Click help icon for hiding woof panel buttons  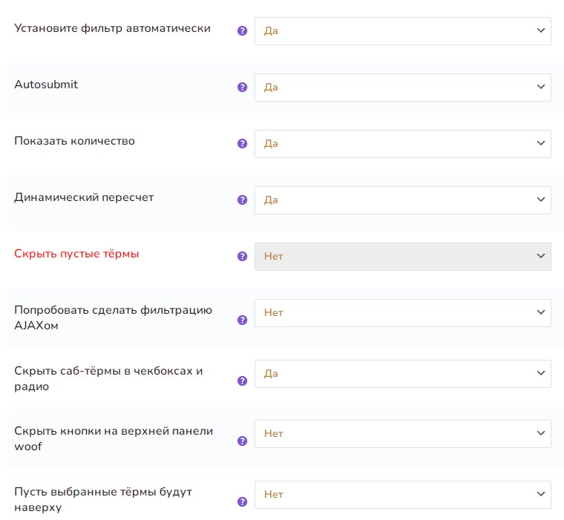242,441
